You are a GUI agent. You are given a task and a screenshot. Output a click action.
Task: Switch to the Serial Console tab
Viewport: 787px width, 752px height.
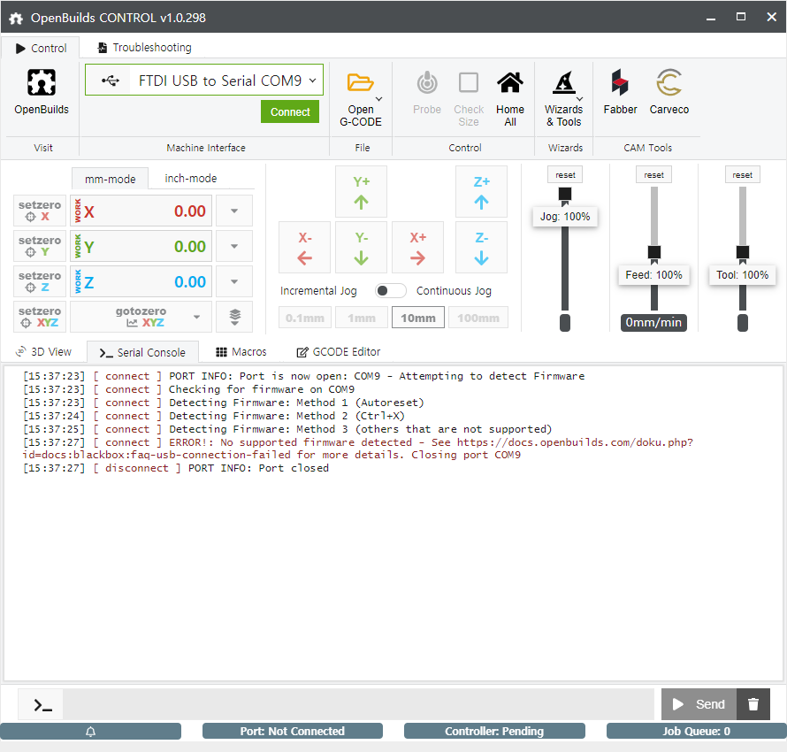(142, 352)
